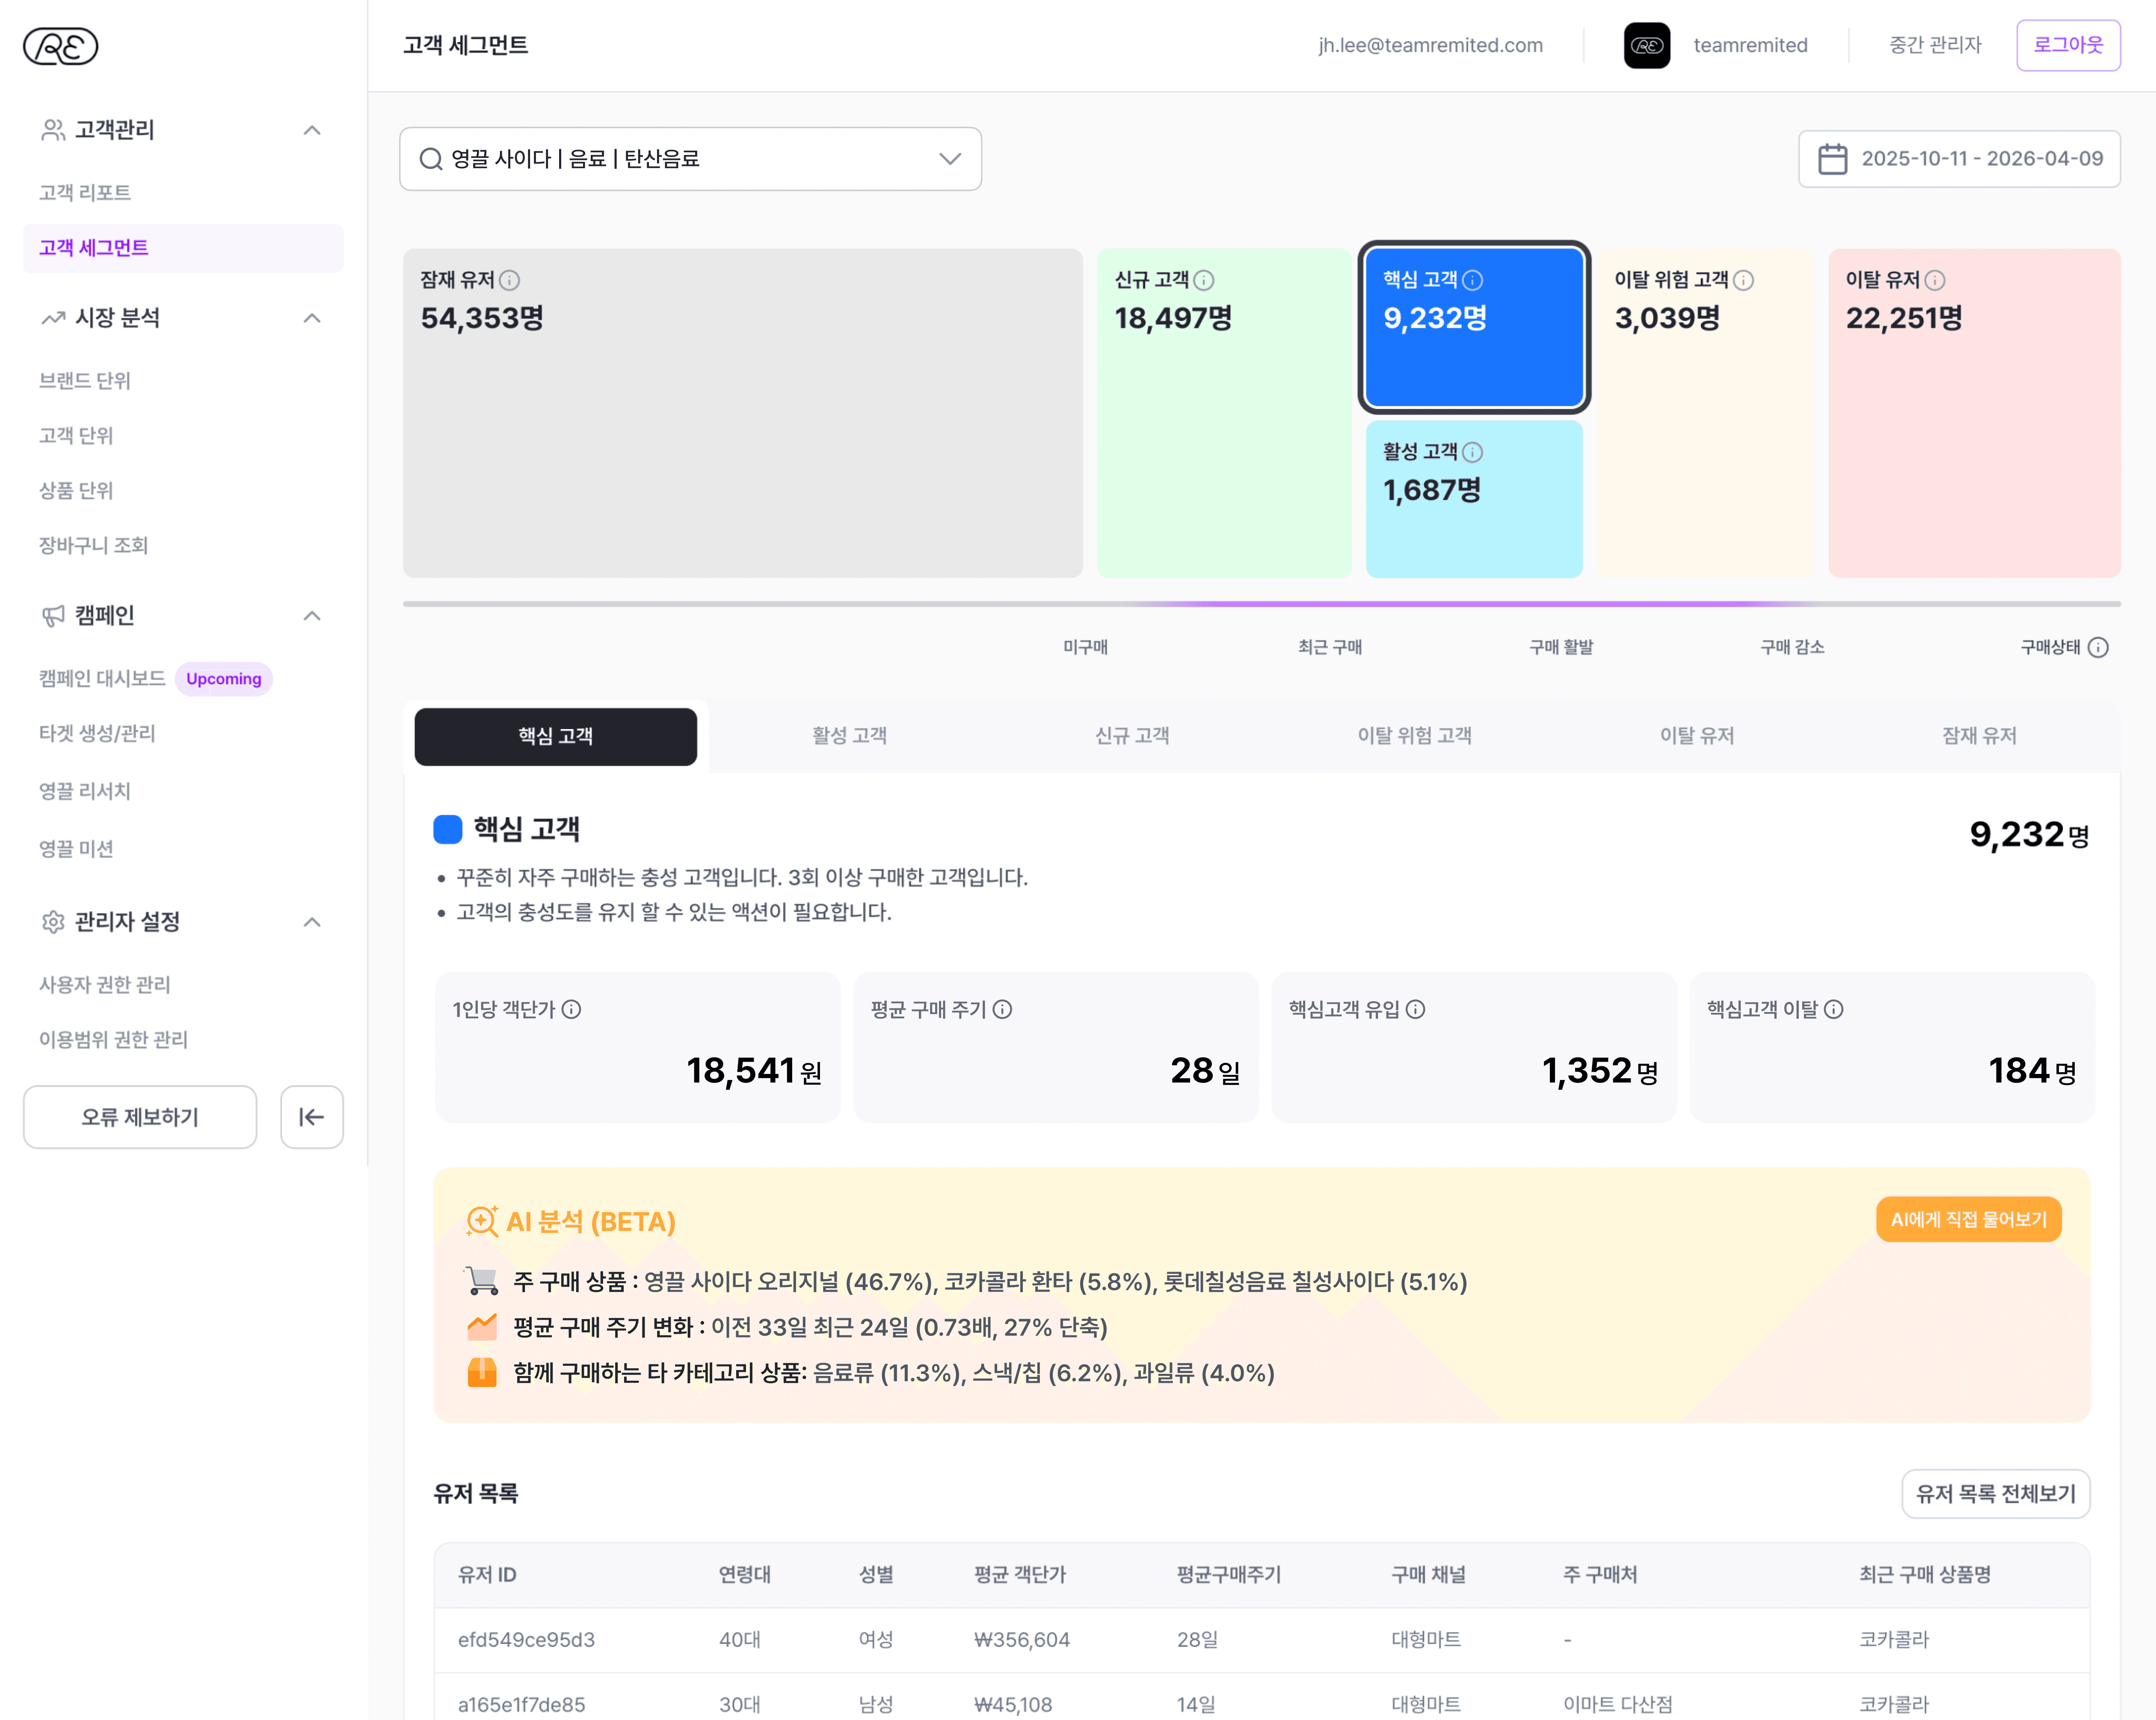Click info icon next to 잠재 유저

(510, 280)
